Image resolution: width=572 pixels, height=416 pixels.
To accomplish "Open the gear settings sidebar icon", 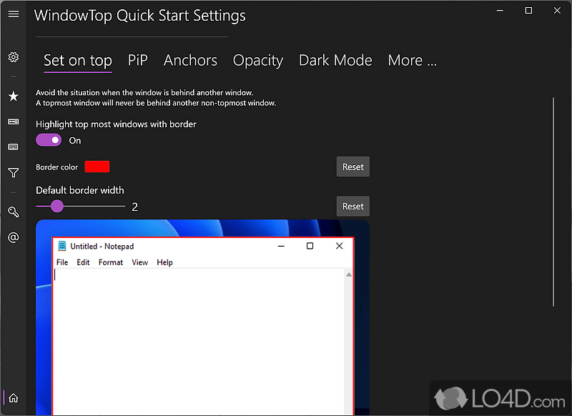I will pyautogui.click(x=14, y=57).
